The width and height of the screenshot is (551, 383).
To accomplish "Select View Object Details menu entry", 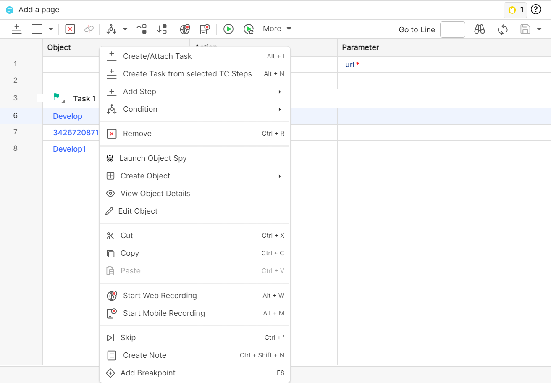I will (x=155, y=194).
